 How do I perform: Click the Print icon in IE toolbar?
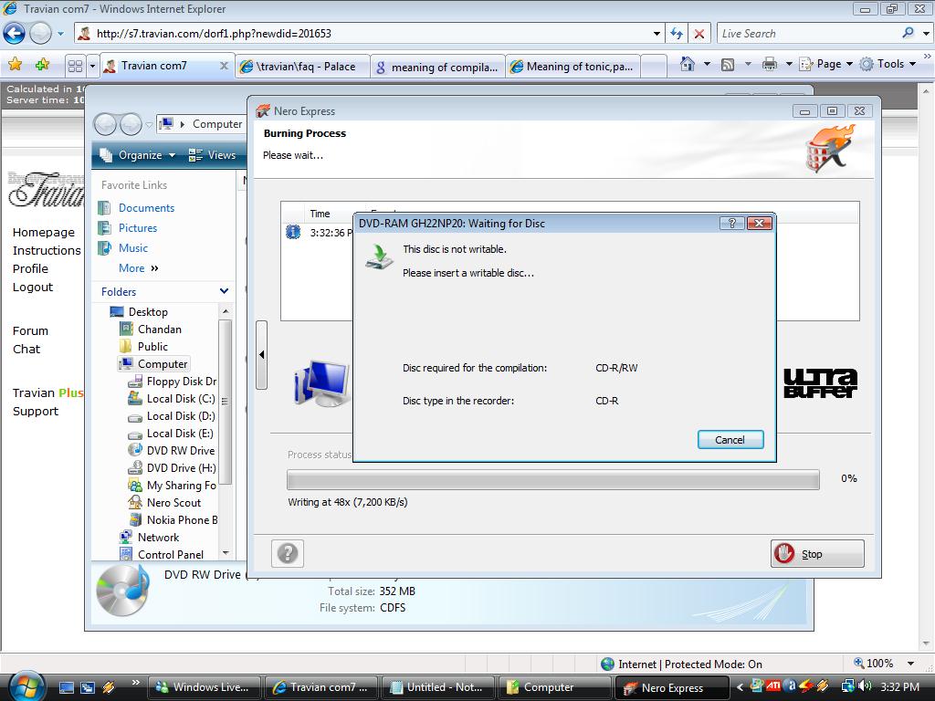pyautogui.click(x=770, y=64)
